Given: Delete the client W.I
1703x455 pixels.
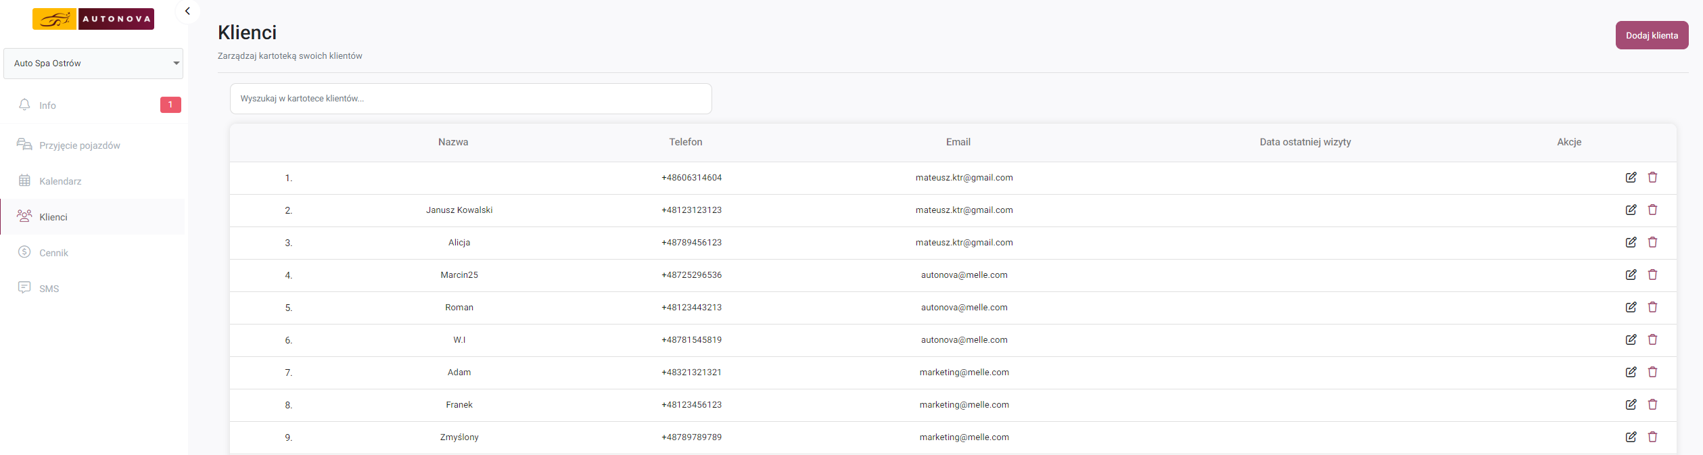Looking at the screenshot, I should 1652,339.
